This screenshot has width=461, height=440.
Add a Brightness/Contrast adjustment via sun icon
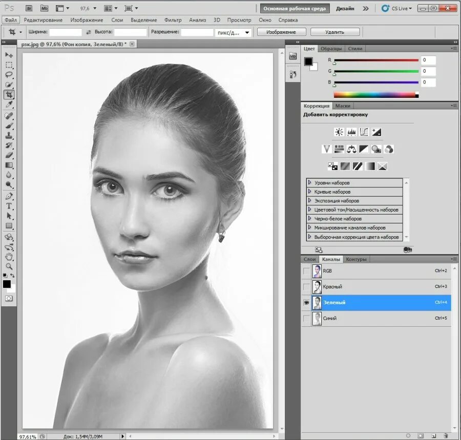point(339,132)
